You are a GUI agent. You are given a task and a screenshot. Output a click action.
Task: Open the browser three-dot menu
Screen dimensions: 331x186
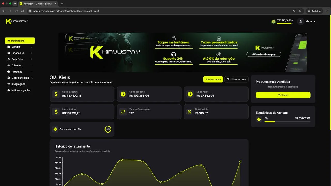point(327,11)
